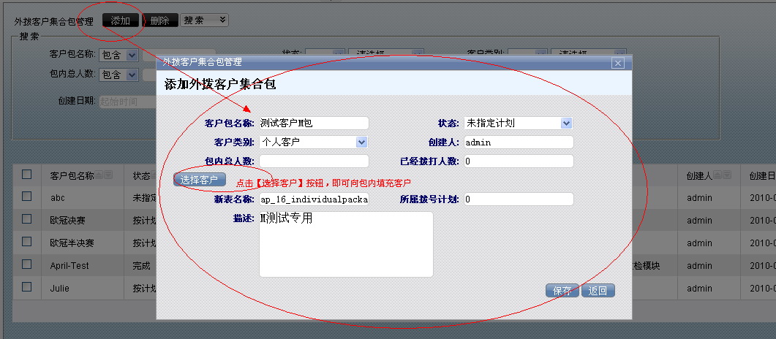Click the 选择客户 button

click(199, 180)
